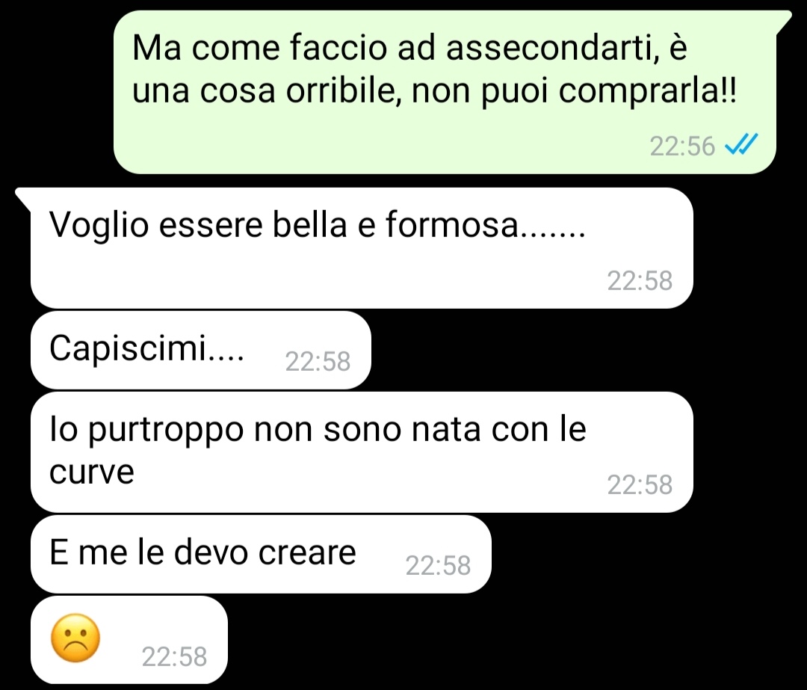807x690 pixels.
Task: Tap the timestamp in the 'Voglio essere bella' bubble
Action: (x=640, y=281)
